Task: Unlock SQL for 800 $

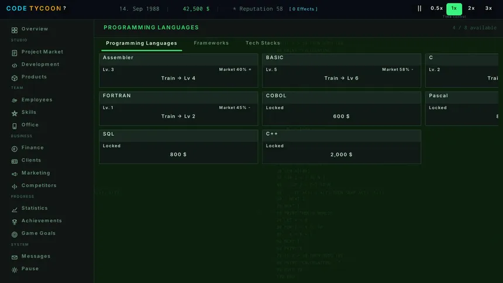Action: pos(178,154)
